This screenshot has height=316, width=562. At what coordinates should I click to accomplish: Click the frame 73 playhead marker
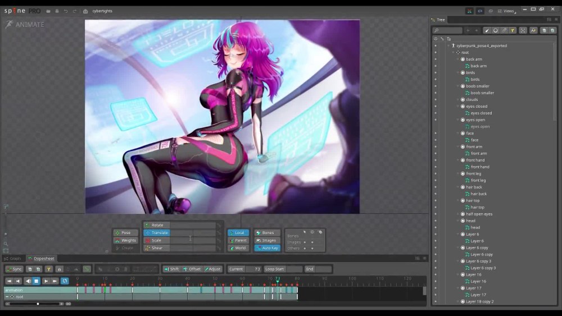(x=278, y=279)
